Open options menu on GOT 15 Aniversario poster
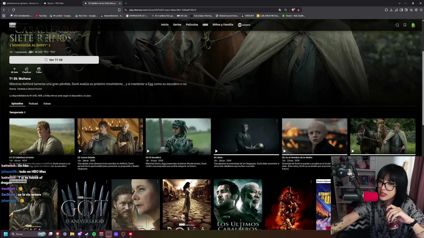The width and height of the screenshot is (424, 238). [106, 182]
